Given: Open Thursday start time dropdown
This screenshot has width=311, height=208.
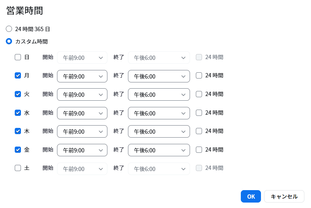Looking at the screenshot, I should click(82, 131).
